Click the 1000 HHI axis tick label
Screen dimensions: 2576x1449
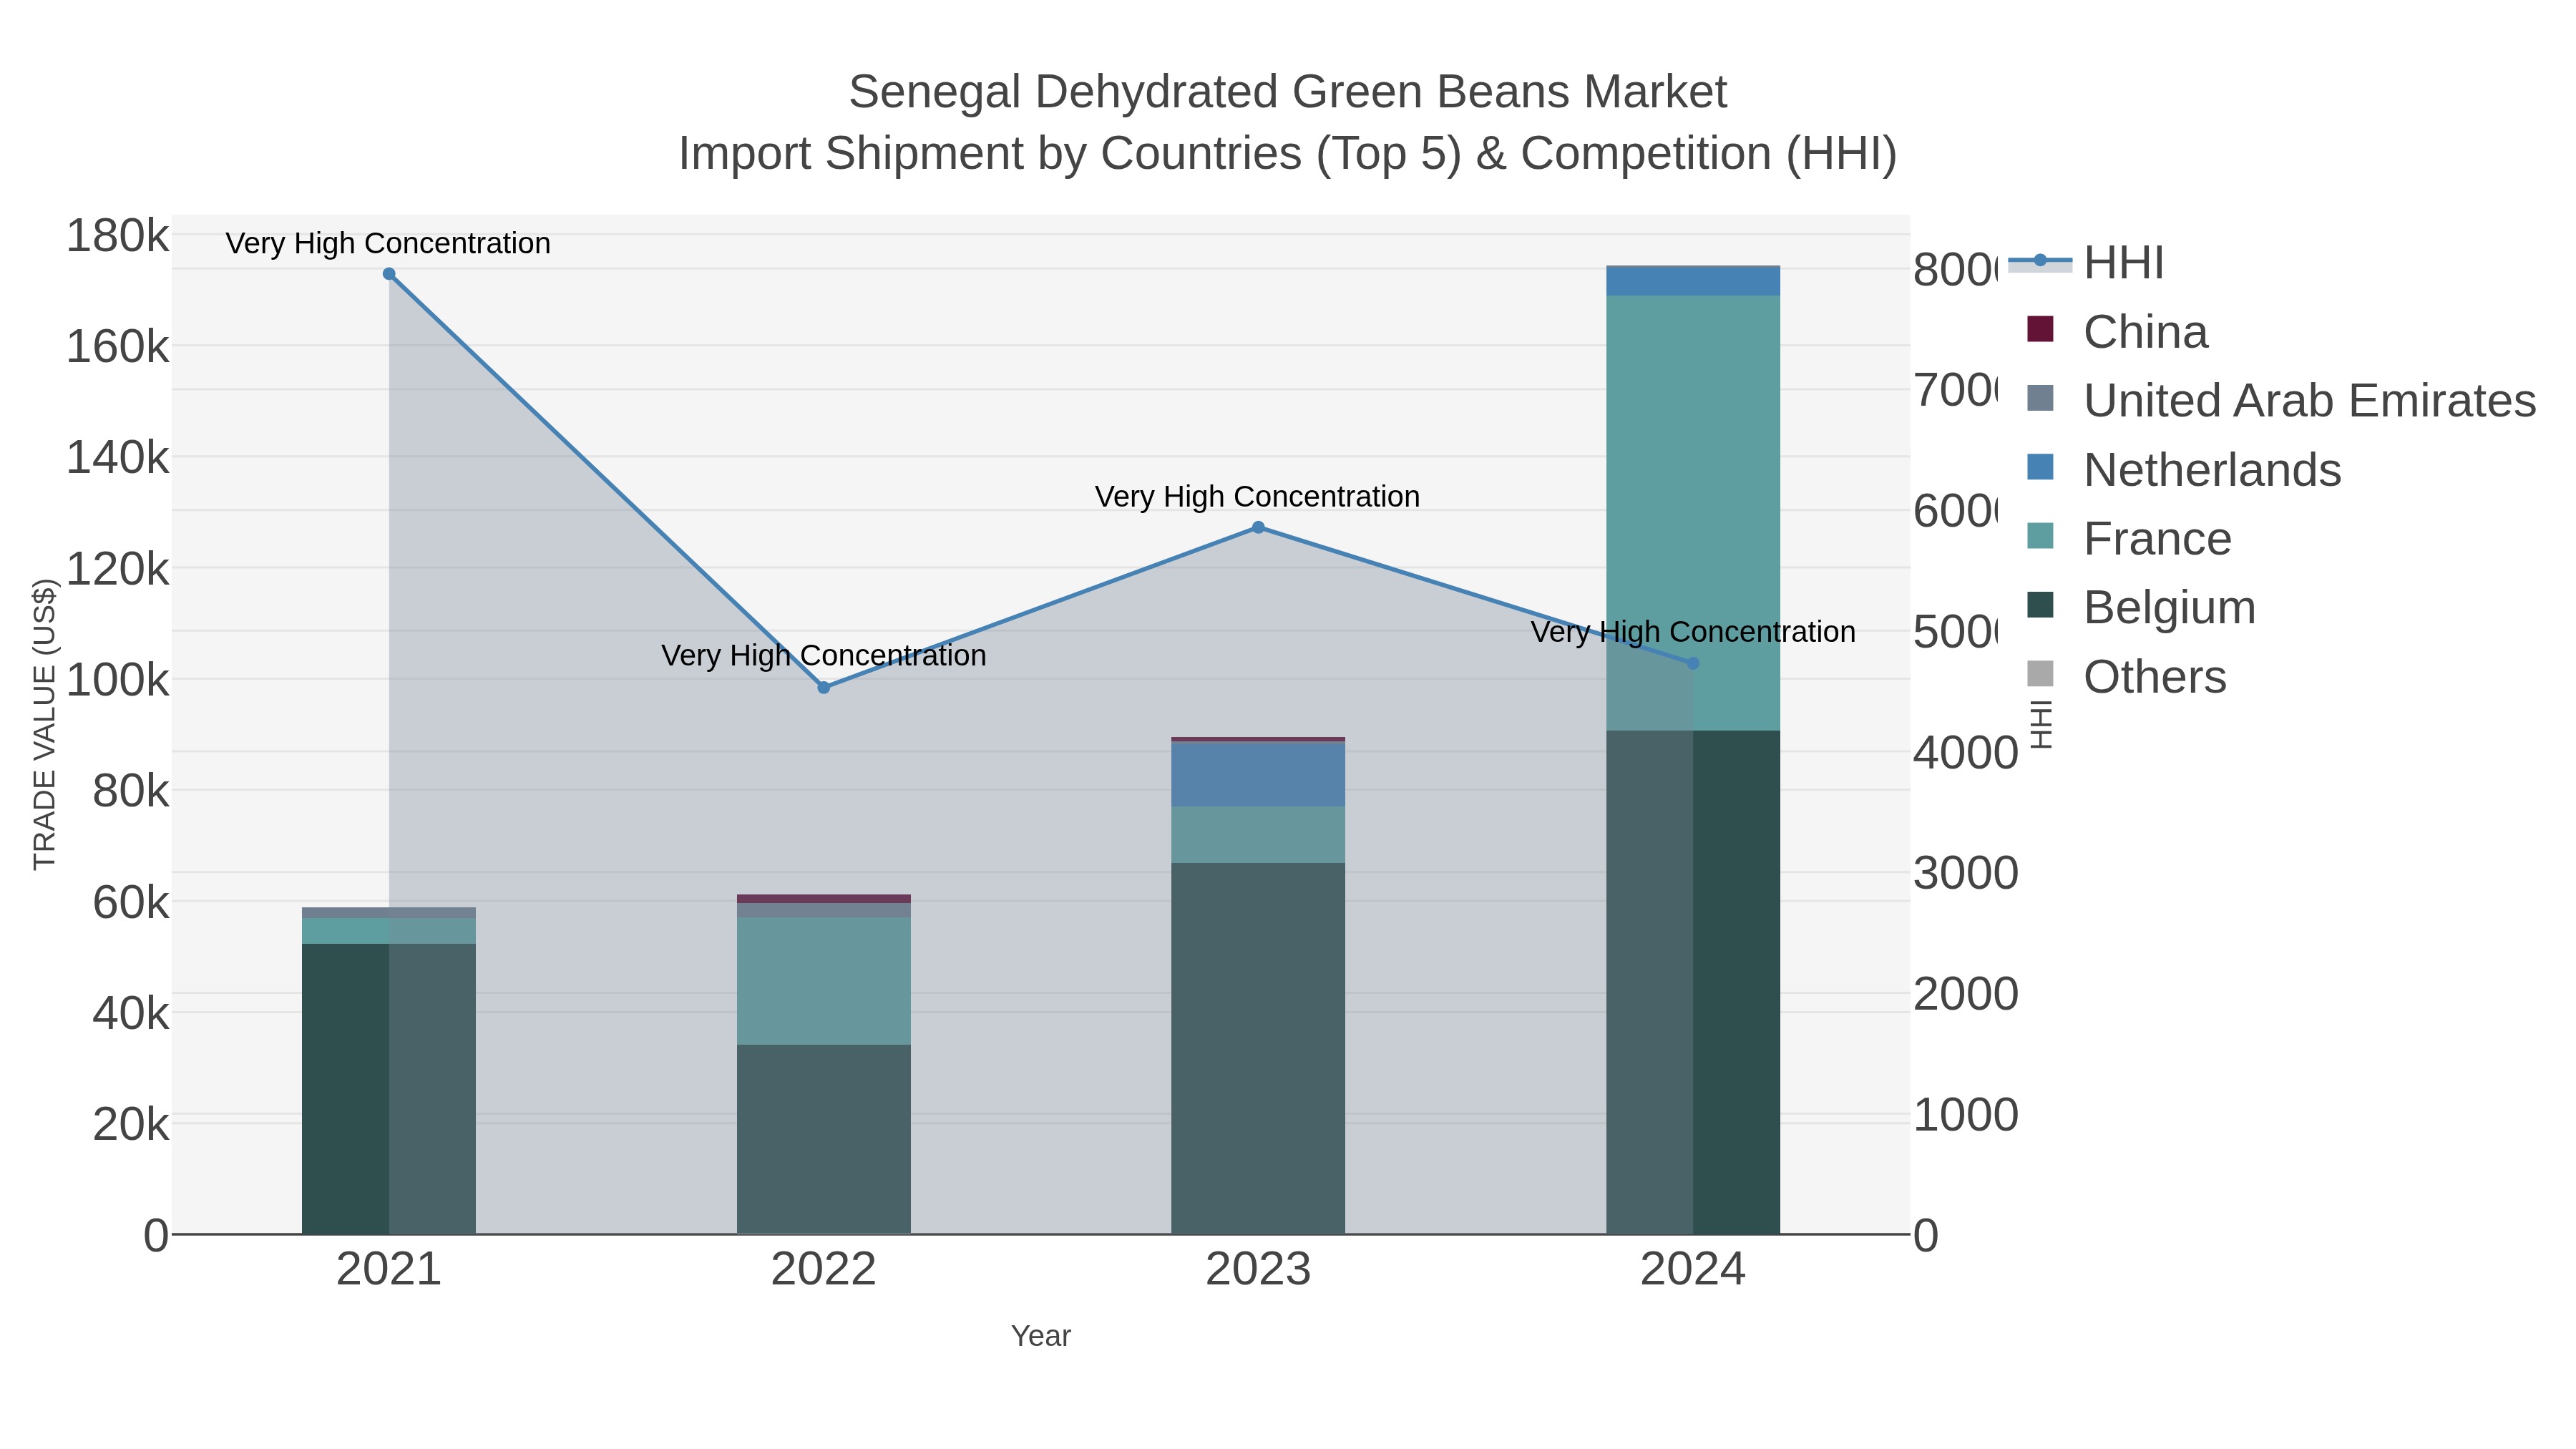click(1966, 1115)
